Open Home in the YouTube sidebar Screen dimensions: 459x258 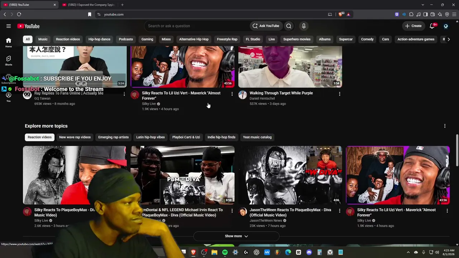pos(9,43)
